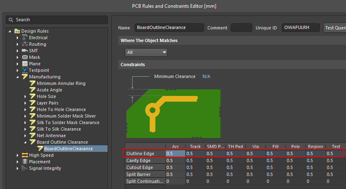The width and height of the screenshot is (346, 189).
Task: Collapse the Design Rules root node
Action: [x=10, y=31]
